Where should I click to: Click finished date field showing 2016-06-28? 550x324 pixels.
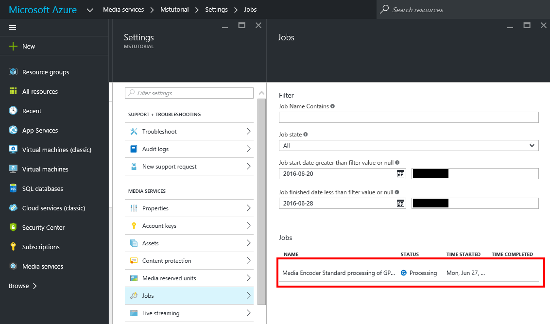(x=343, y=204)
